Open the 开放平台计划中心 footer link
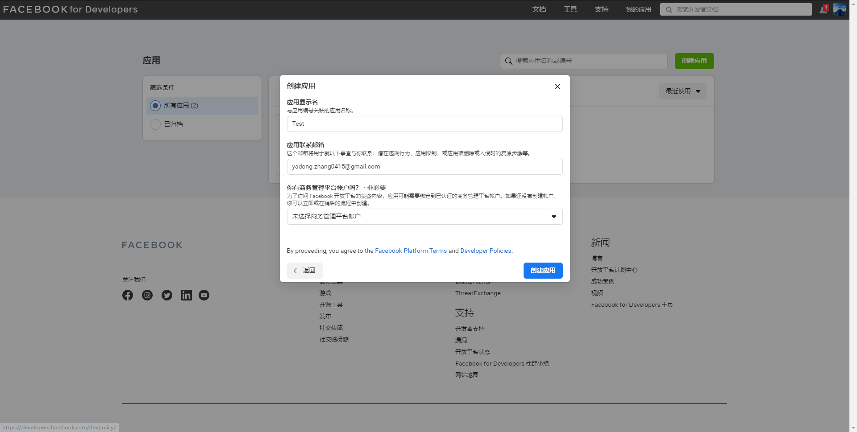Screen dimensions: 857x432 click(x=614, y=270)
